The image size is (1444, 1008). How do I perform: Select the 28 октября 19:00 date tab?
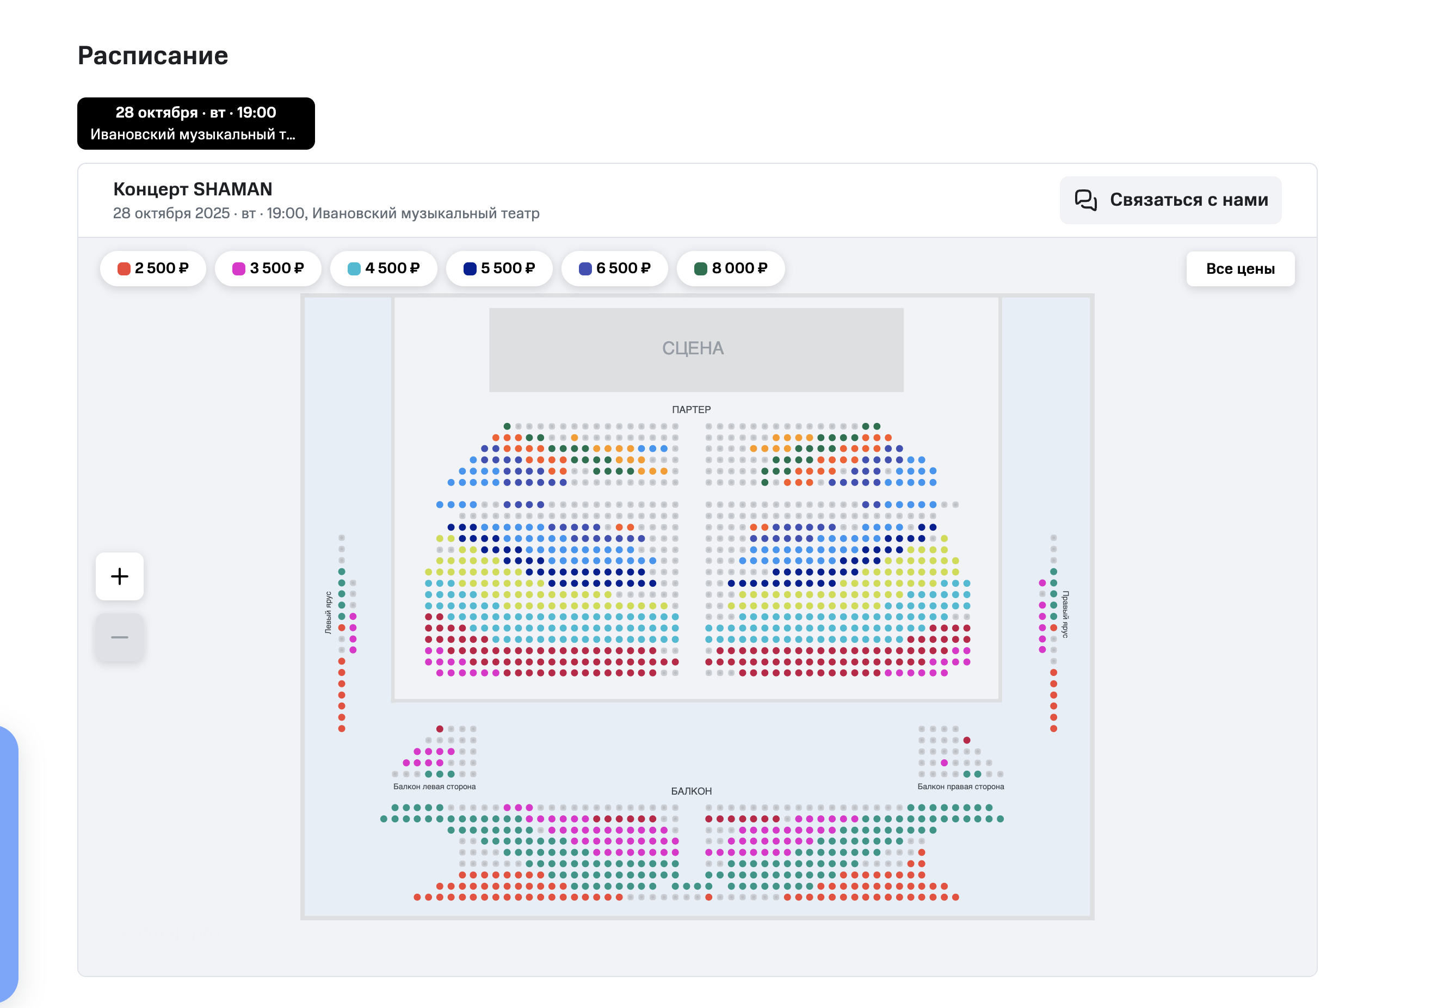(x=196, y=124)
